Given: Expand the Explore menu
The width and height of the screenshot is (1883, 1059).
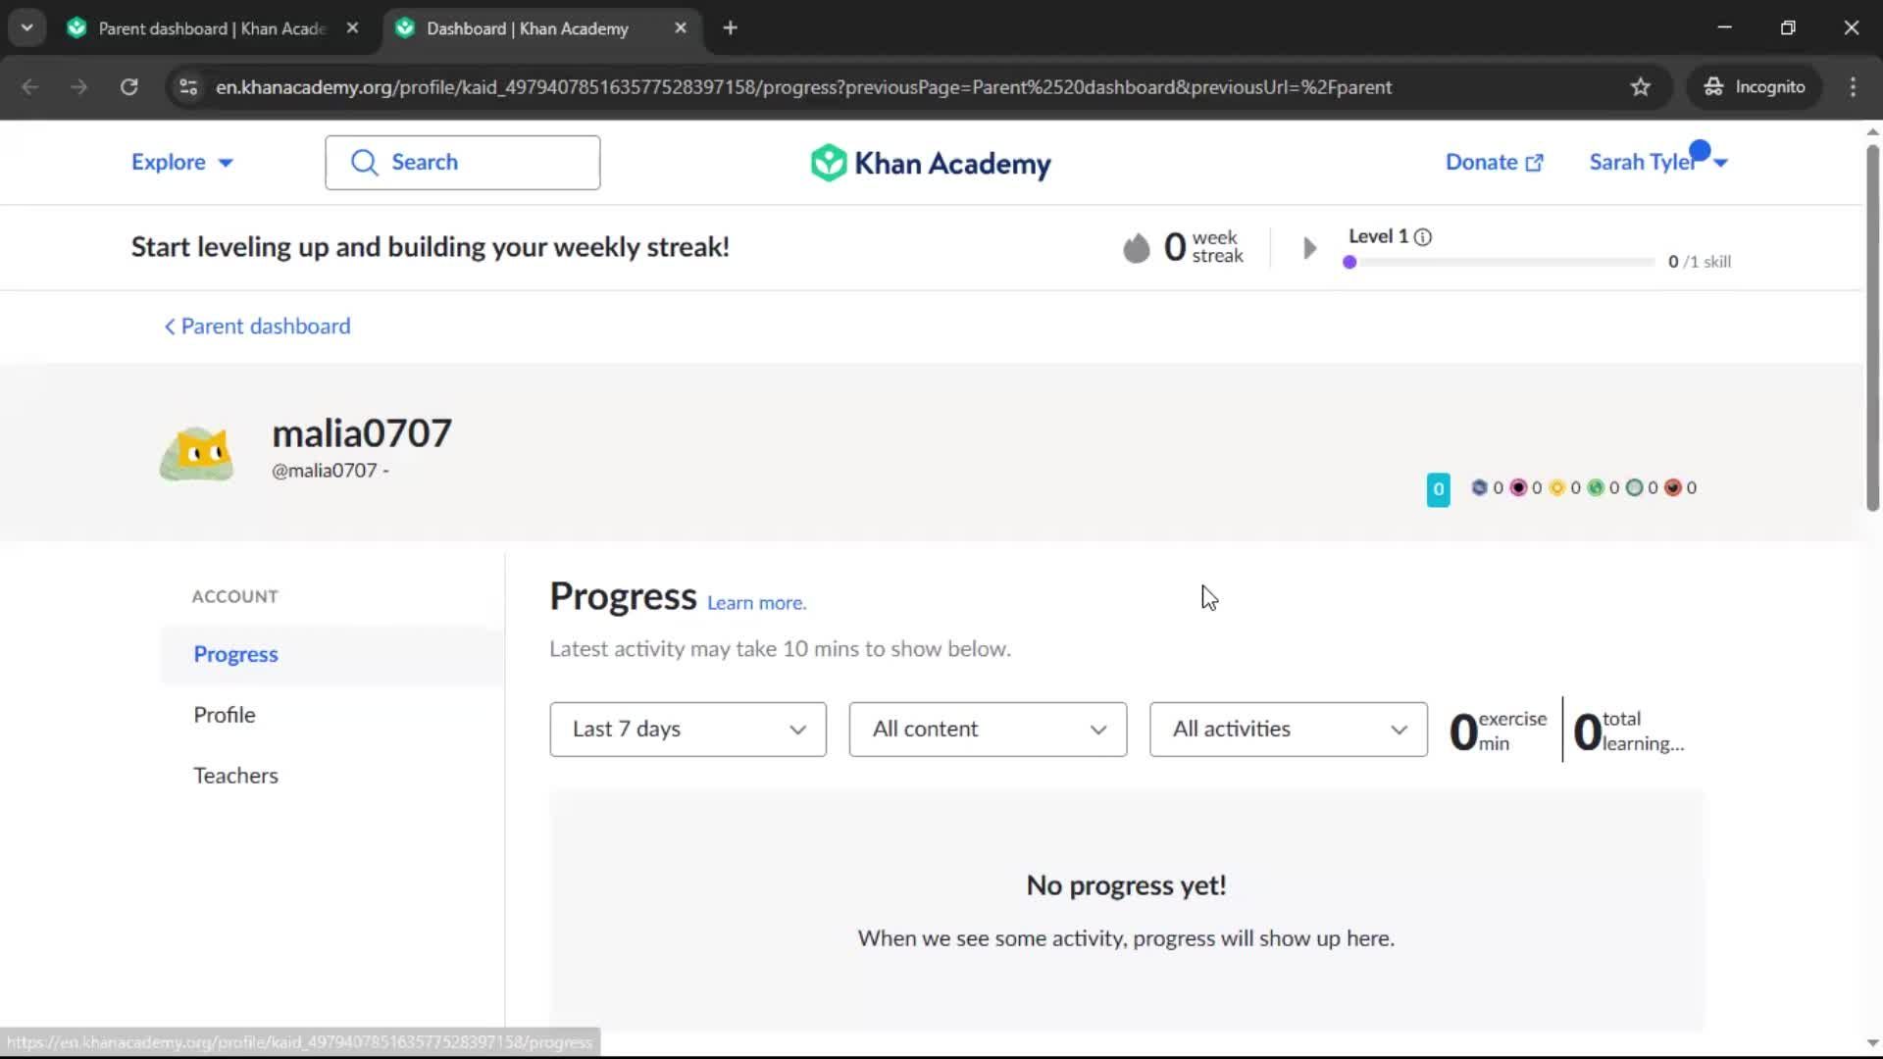Looking at the screenshot, I should point(182,163).
